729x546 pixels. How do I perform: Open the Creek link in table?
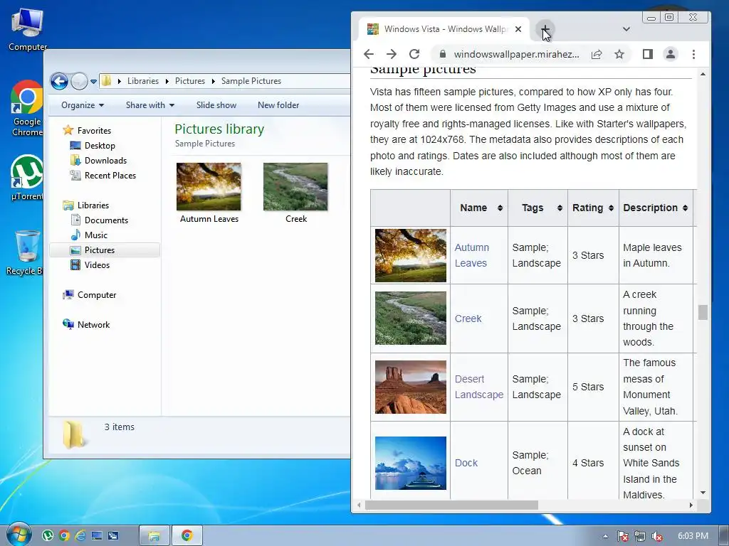(x=468, y=318)
